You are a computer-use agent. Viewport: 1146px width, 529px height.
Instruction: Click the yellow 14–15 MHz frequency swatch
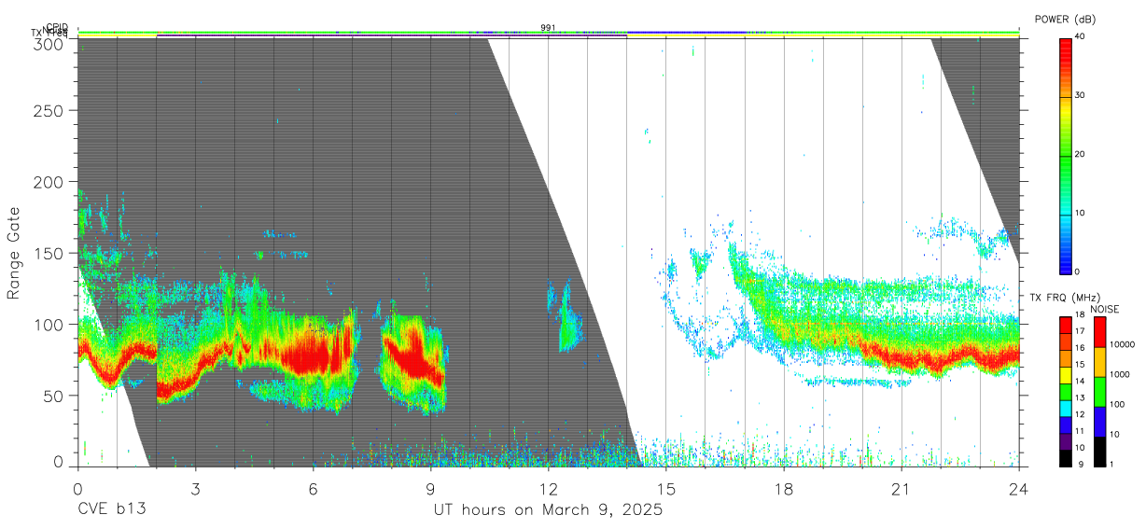click(x=1065, y=374)
